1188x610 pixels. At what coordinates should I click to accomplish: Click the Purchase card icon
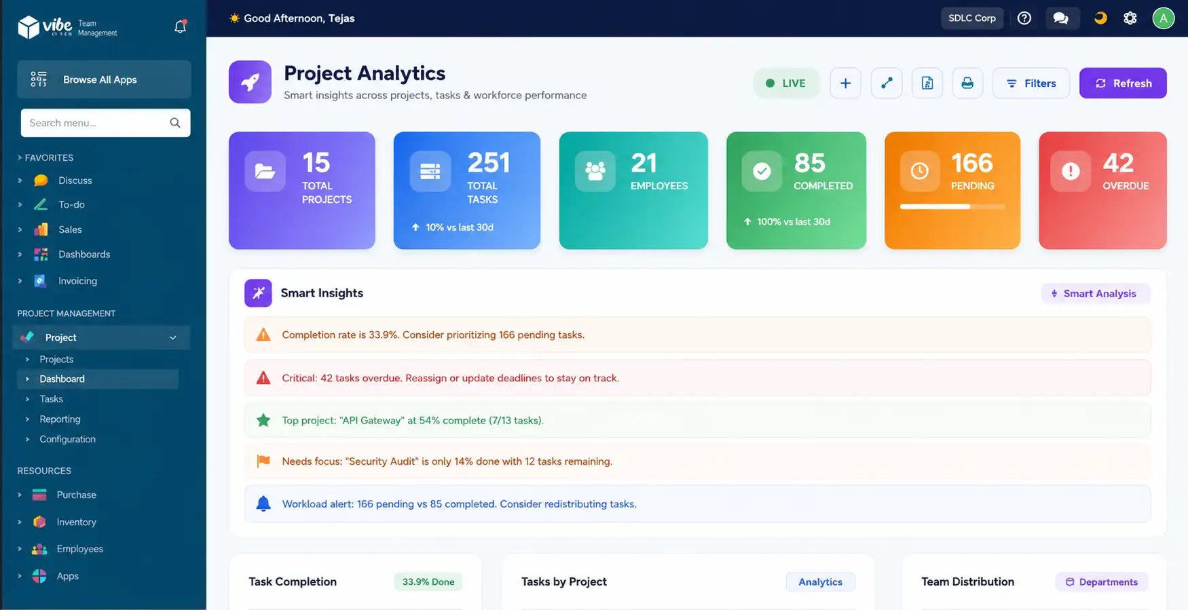39,495
